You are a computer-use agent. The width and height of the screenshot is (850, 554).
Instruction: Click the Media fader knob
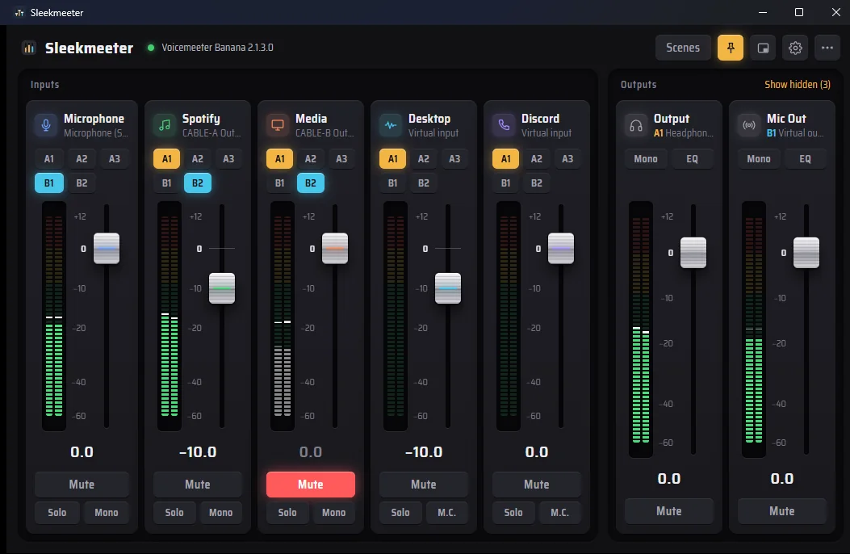(x=335, y=249)
